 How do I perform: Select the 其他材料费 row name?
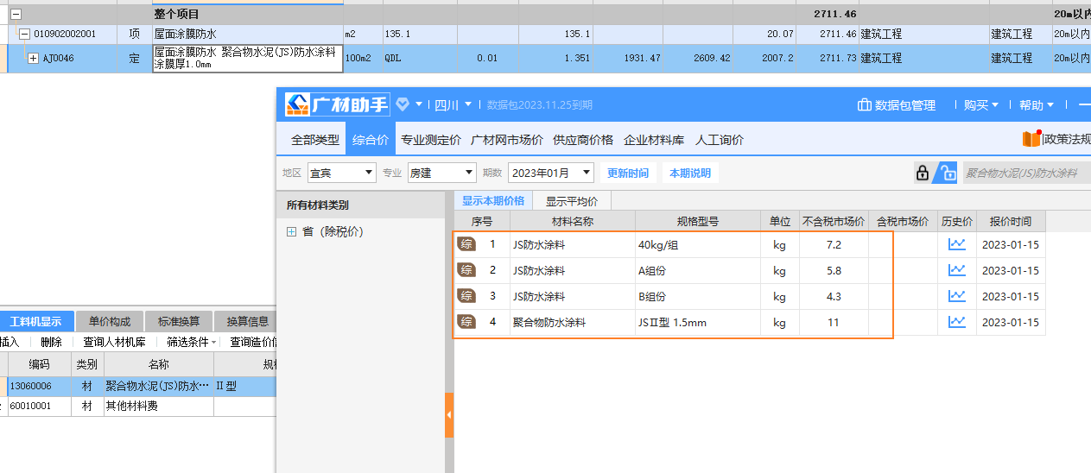pyautogui.click(x=158, y=406)
